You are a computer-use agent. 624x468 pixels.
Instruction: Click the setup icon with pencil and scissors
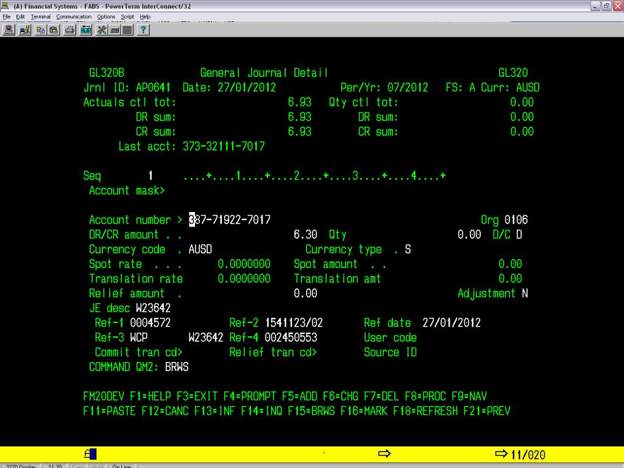pyautogui.click(x=24, y=30)
